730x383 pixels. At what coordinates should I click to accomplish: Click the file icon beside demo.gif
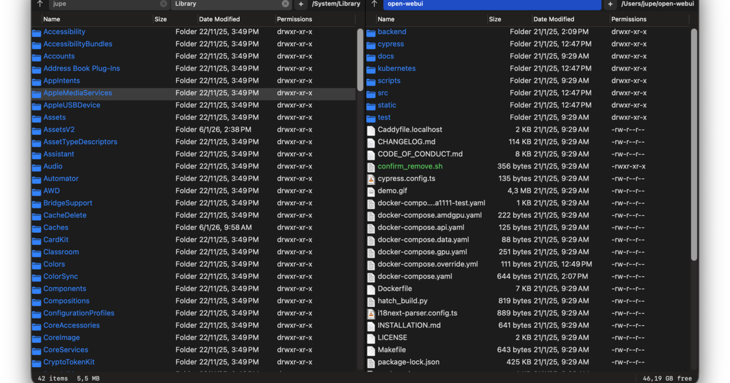(x=370, y=190)
